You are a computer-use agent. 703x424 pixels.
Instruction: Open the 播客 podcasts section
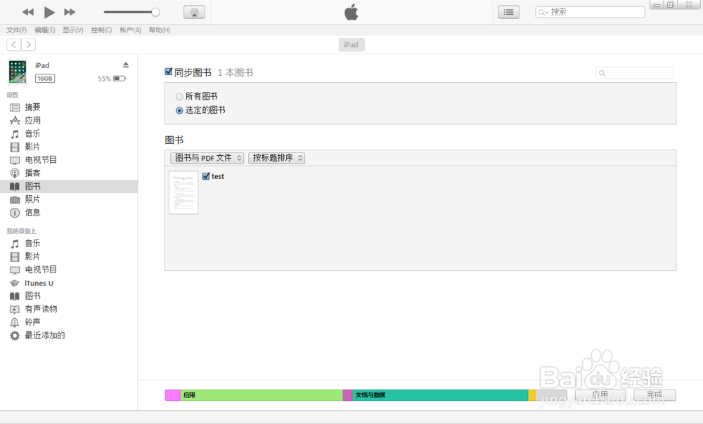[32, 173]
